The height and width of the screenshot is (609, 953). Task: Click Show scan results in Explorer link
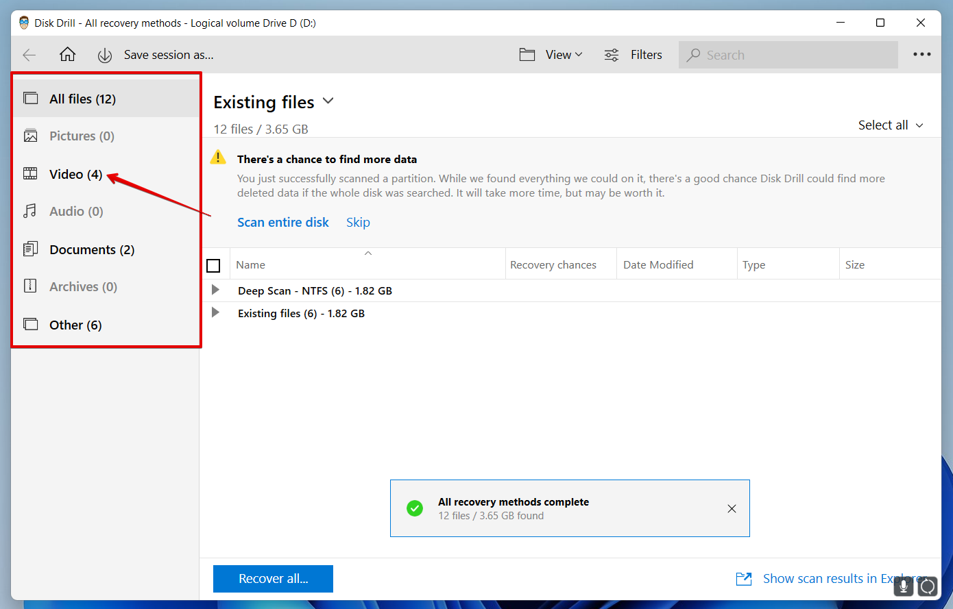pos(845,579)
